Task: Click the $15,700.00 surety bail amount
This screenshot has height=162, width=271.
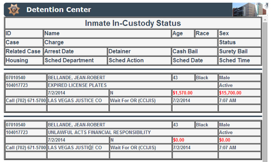Action: 230,93
